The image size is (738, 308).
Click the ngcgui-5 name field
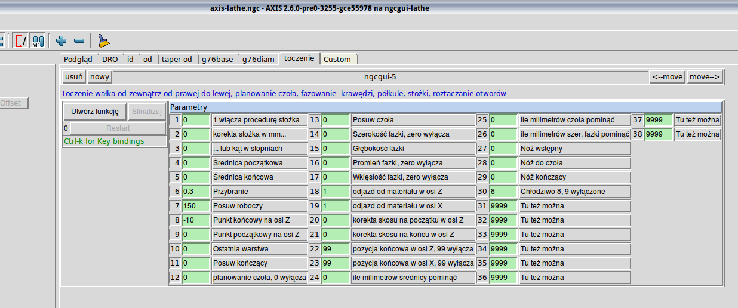(x=380, y=77)
